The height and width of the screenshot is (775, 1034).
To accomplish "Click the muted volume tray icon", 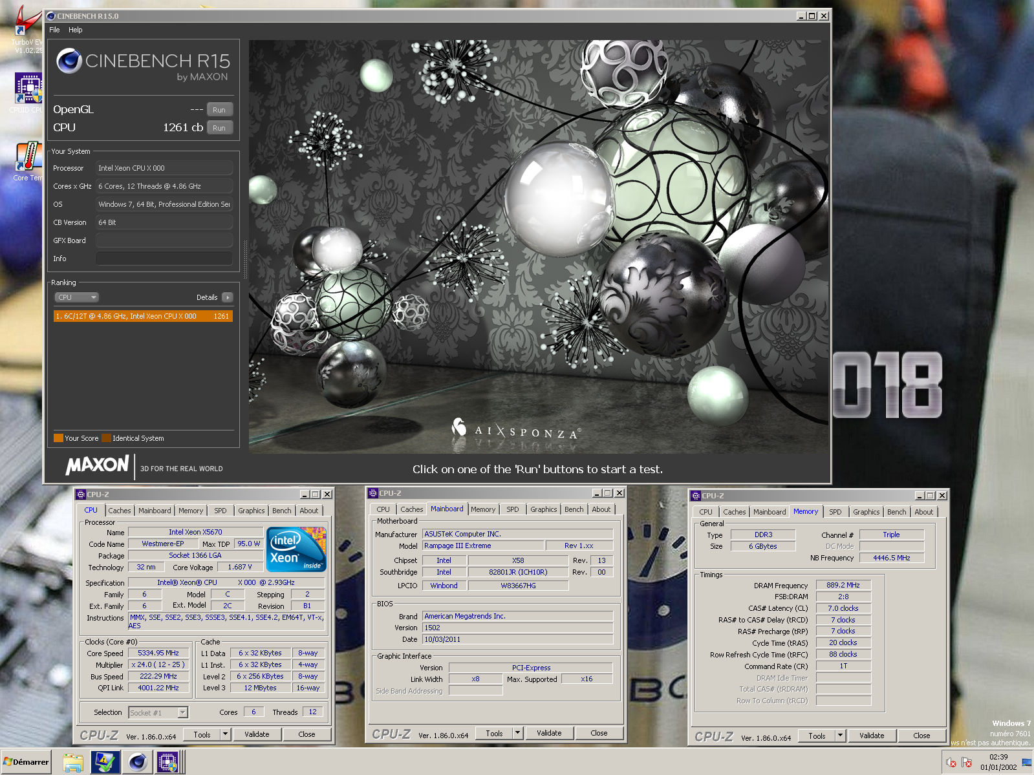I will (951, 763).
